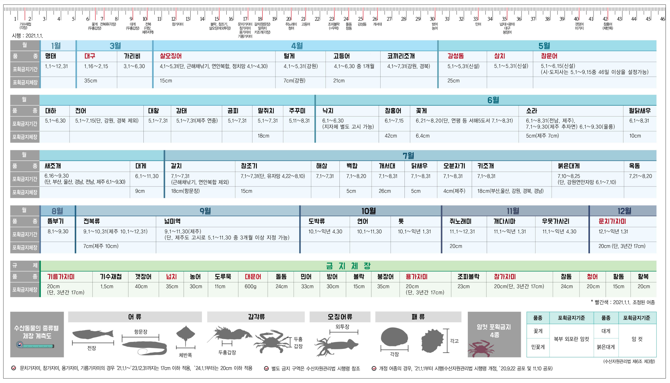Viewport: 670px width, 383px height.
Task: Click the 36 mark on the ruler
Action: click(x=519, y=19)
